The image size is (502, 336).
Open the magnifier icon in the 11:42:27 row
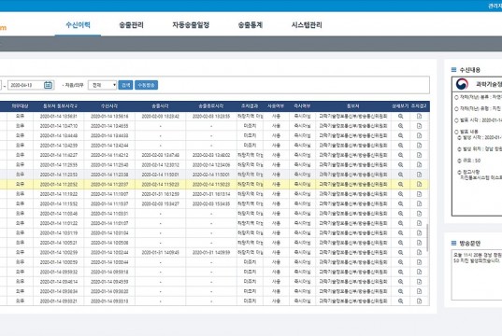400,155
